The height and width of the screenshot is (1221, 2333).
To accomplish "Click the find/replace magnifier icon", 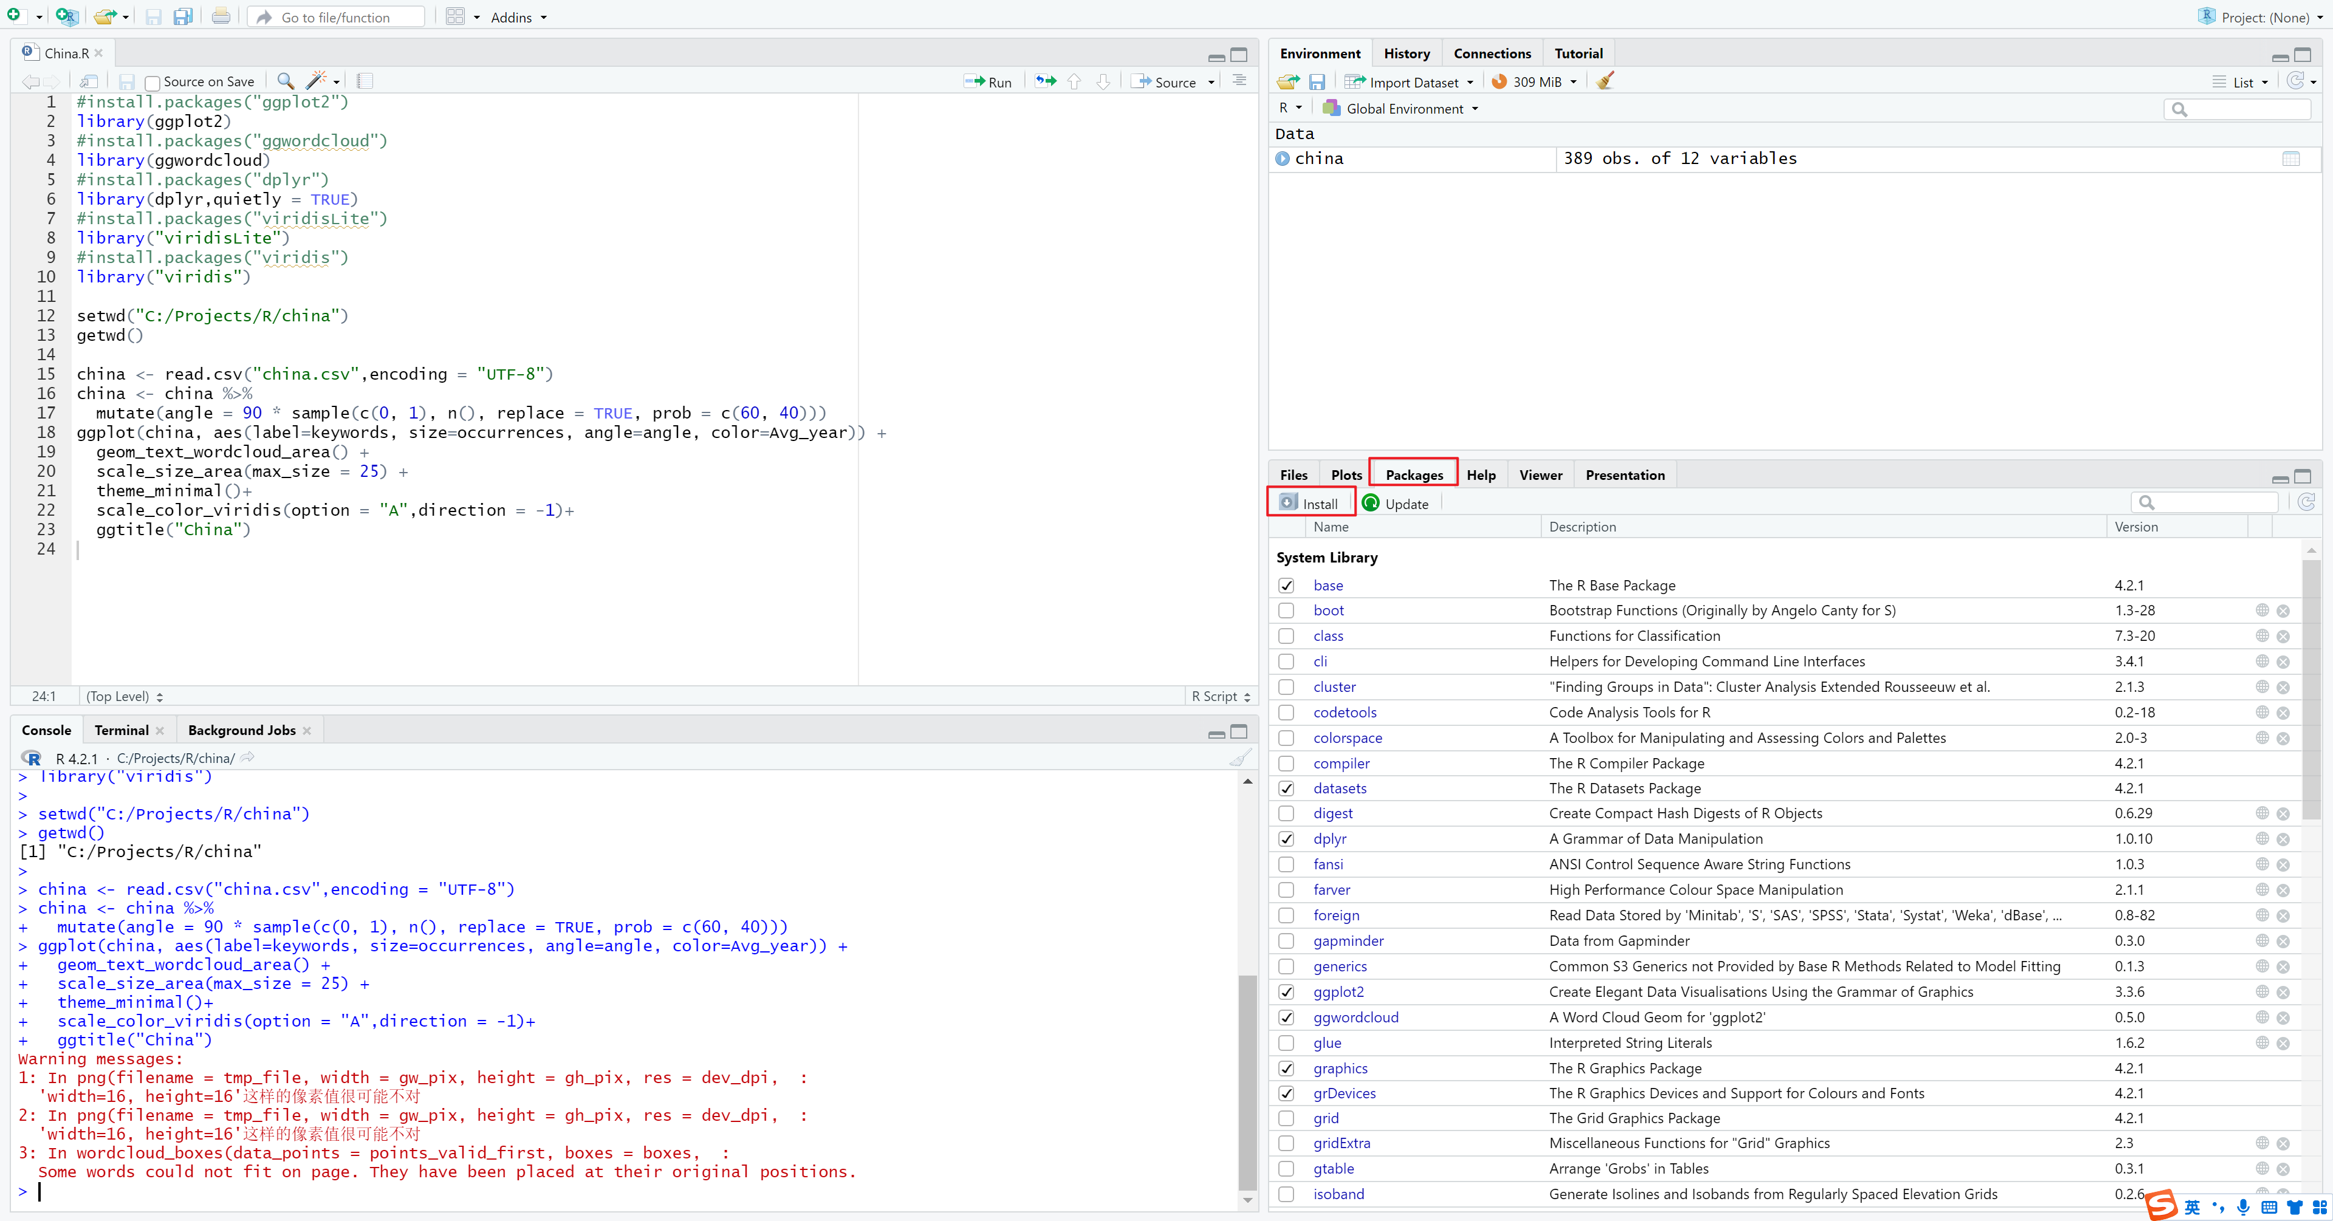I will click(284, 81).
